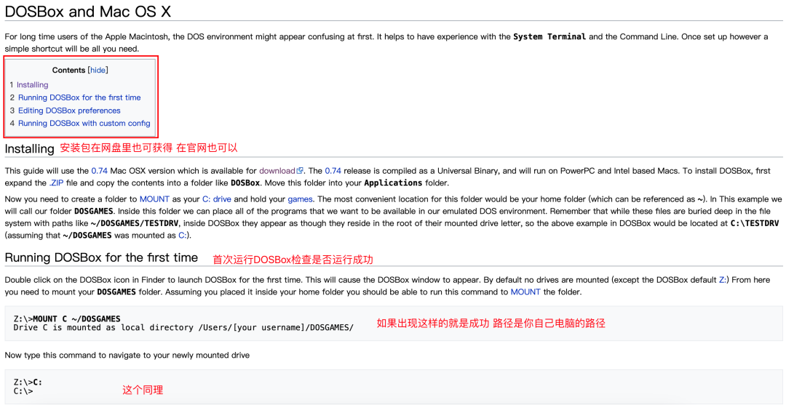Click 'Drive C is mounted as local directory' line
Image resolution: width=786 pixels, height=405 pixels.
pyautogui.click(x=183, y=327)
